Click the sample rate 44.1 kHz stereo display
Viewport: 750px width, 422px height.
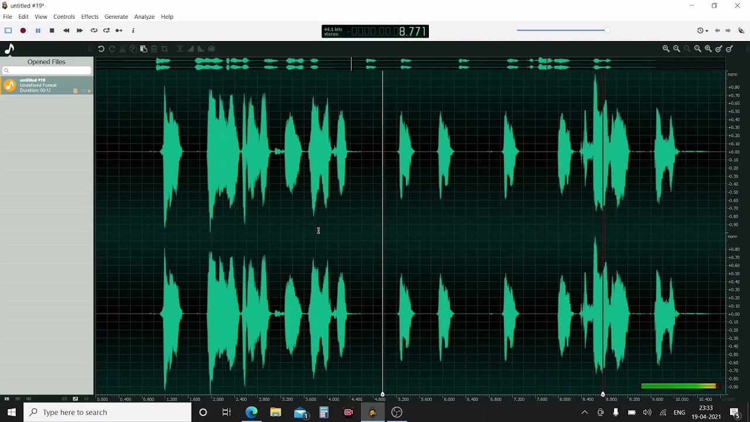[x=333, y=32]
